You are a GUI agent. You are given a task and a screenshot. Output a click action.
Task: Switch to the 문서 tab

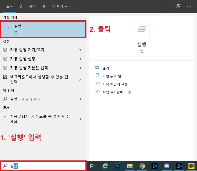click(x=32, y=6)
